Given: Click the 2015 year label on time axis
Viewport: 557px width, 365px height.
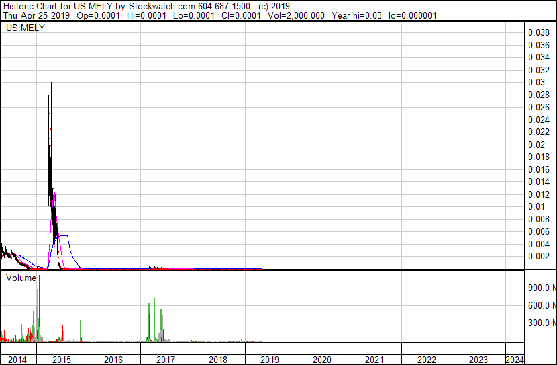Looking at the screenshot, I should click(x=62, y=360).
